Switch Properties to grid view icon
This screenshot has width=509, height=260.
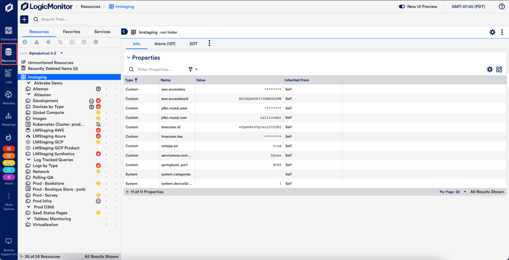(499, 69)
